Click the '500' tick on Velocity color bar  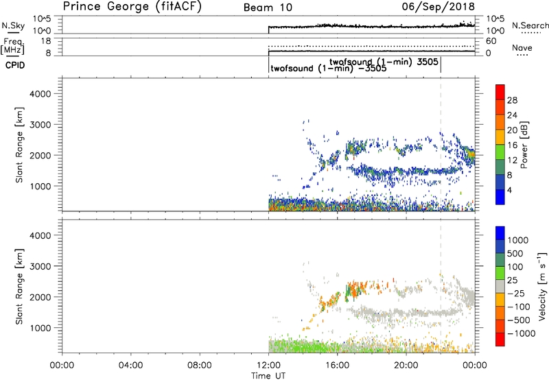515,254
